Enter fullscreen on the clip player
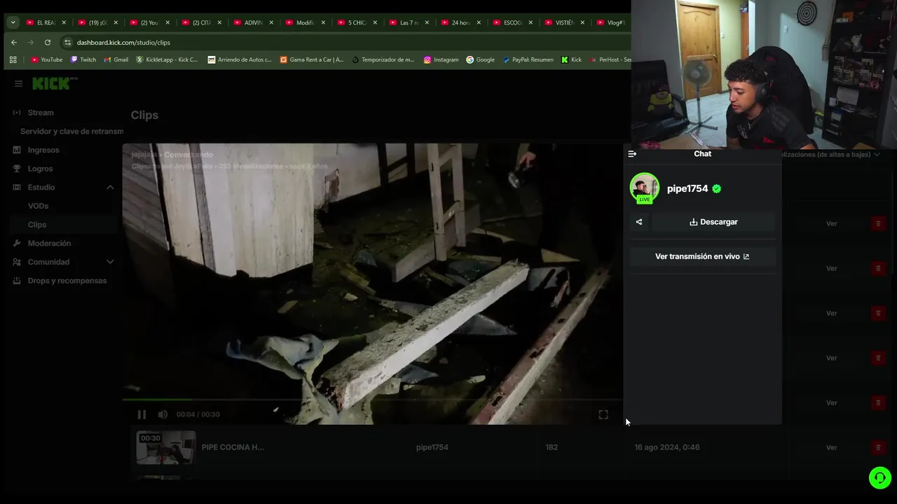 click(603, 414)
